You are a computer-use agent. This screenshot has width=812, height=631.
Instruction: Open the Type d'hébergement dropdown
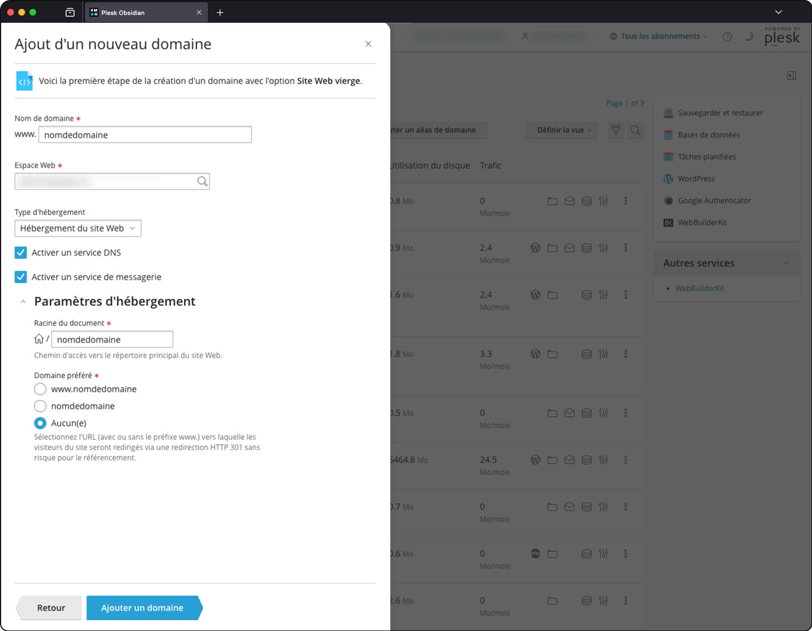pos(78,228)
